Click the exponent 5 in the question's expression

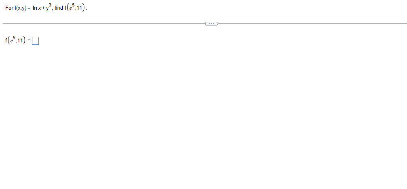[73, 5]
